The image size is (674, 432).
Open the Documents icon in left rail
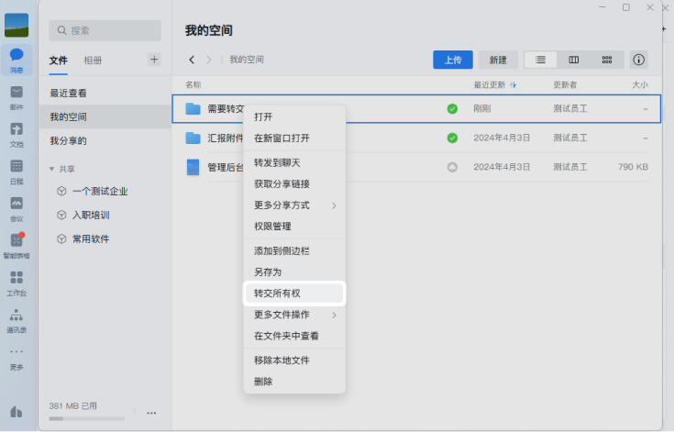[17, 134]
